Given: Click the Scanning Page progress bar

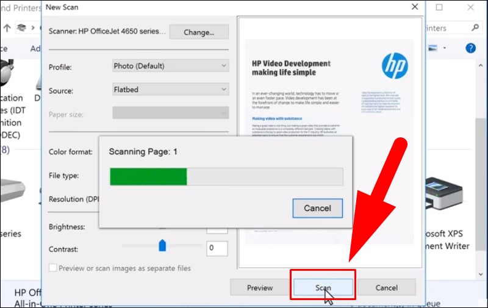Looking at the screenshot, I should [x=226, y=177].
